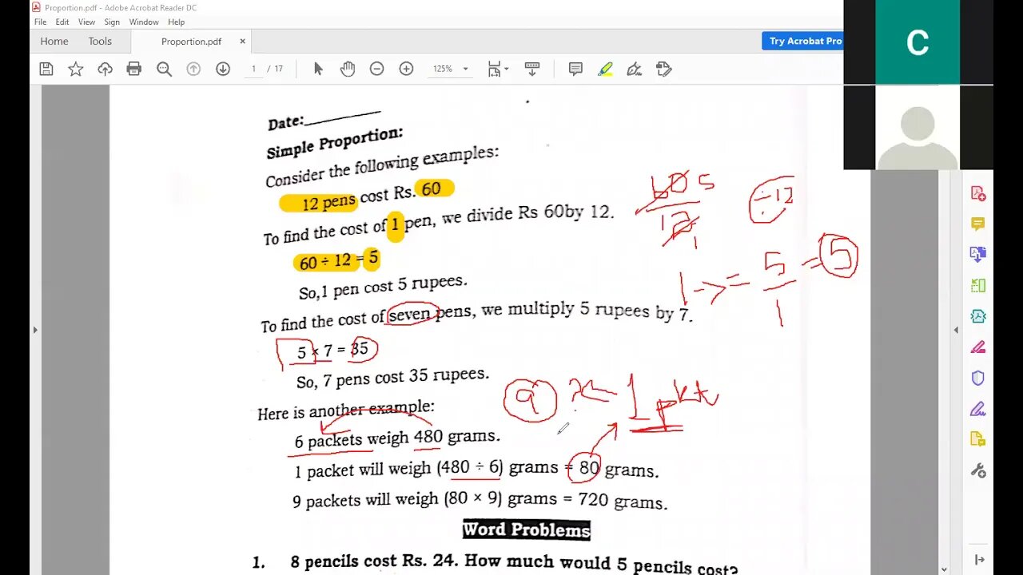Open the Help menu
This screenshot has height=575, width=1023.
coord(177,22)
